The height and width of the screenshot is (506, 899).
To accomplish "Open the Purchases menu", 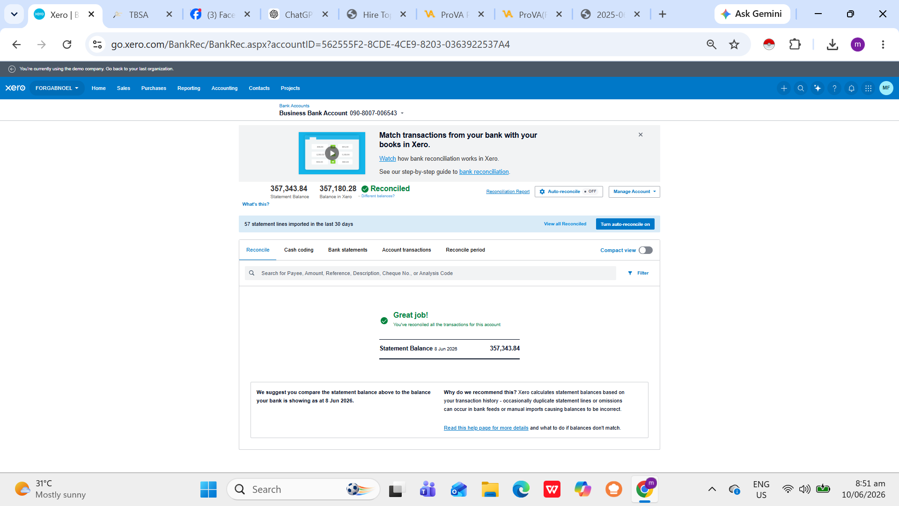I will click(x=154, y=88).
